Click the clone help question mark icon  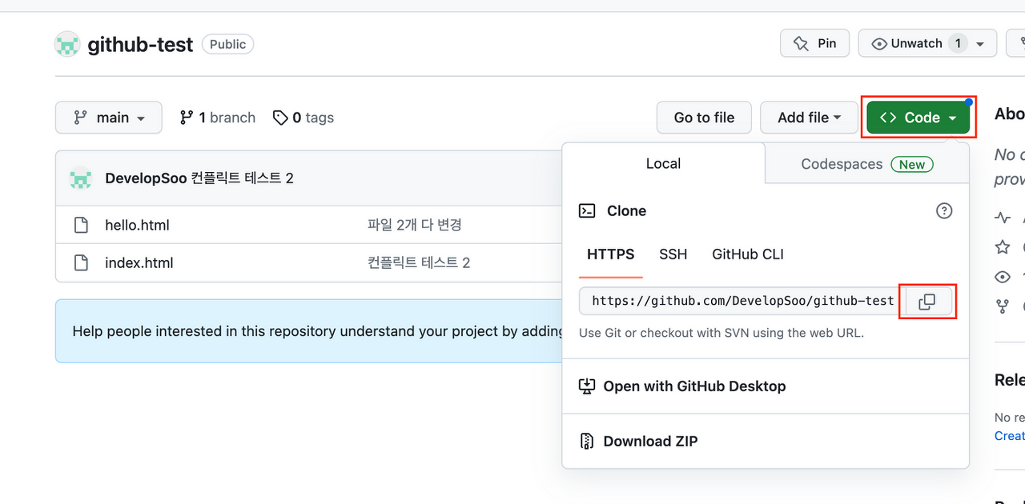coord(944,210)
